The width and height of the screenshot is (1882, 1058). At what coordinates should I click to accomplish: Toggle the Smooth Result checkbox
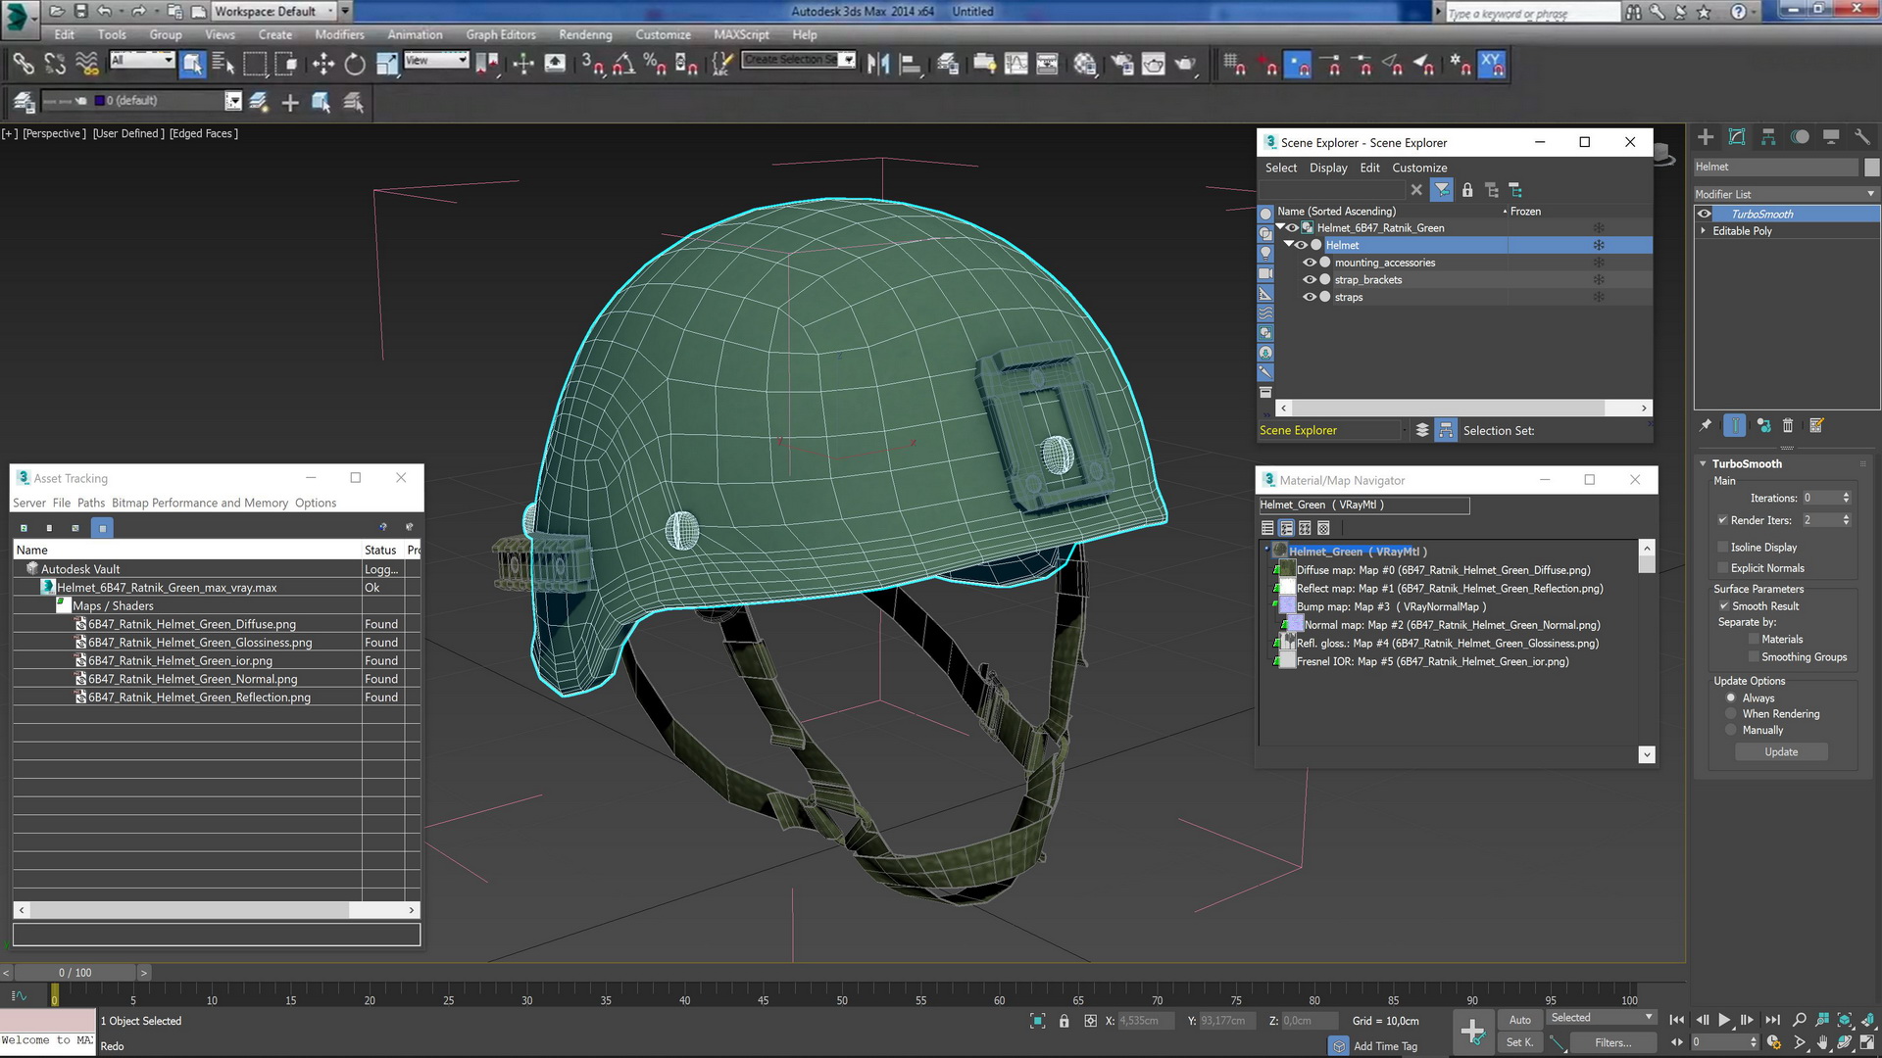(1723, 606)
